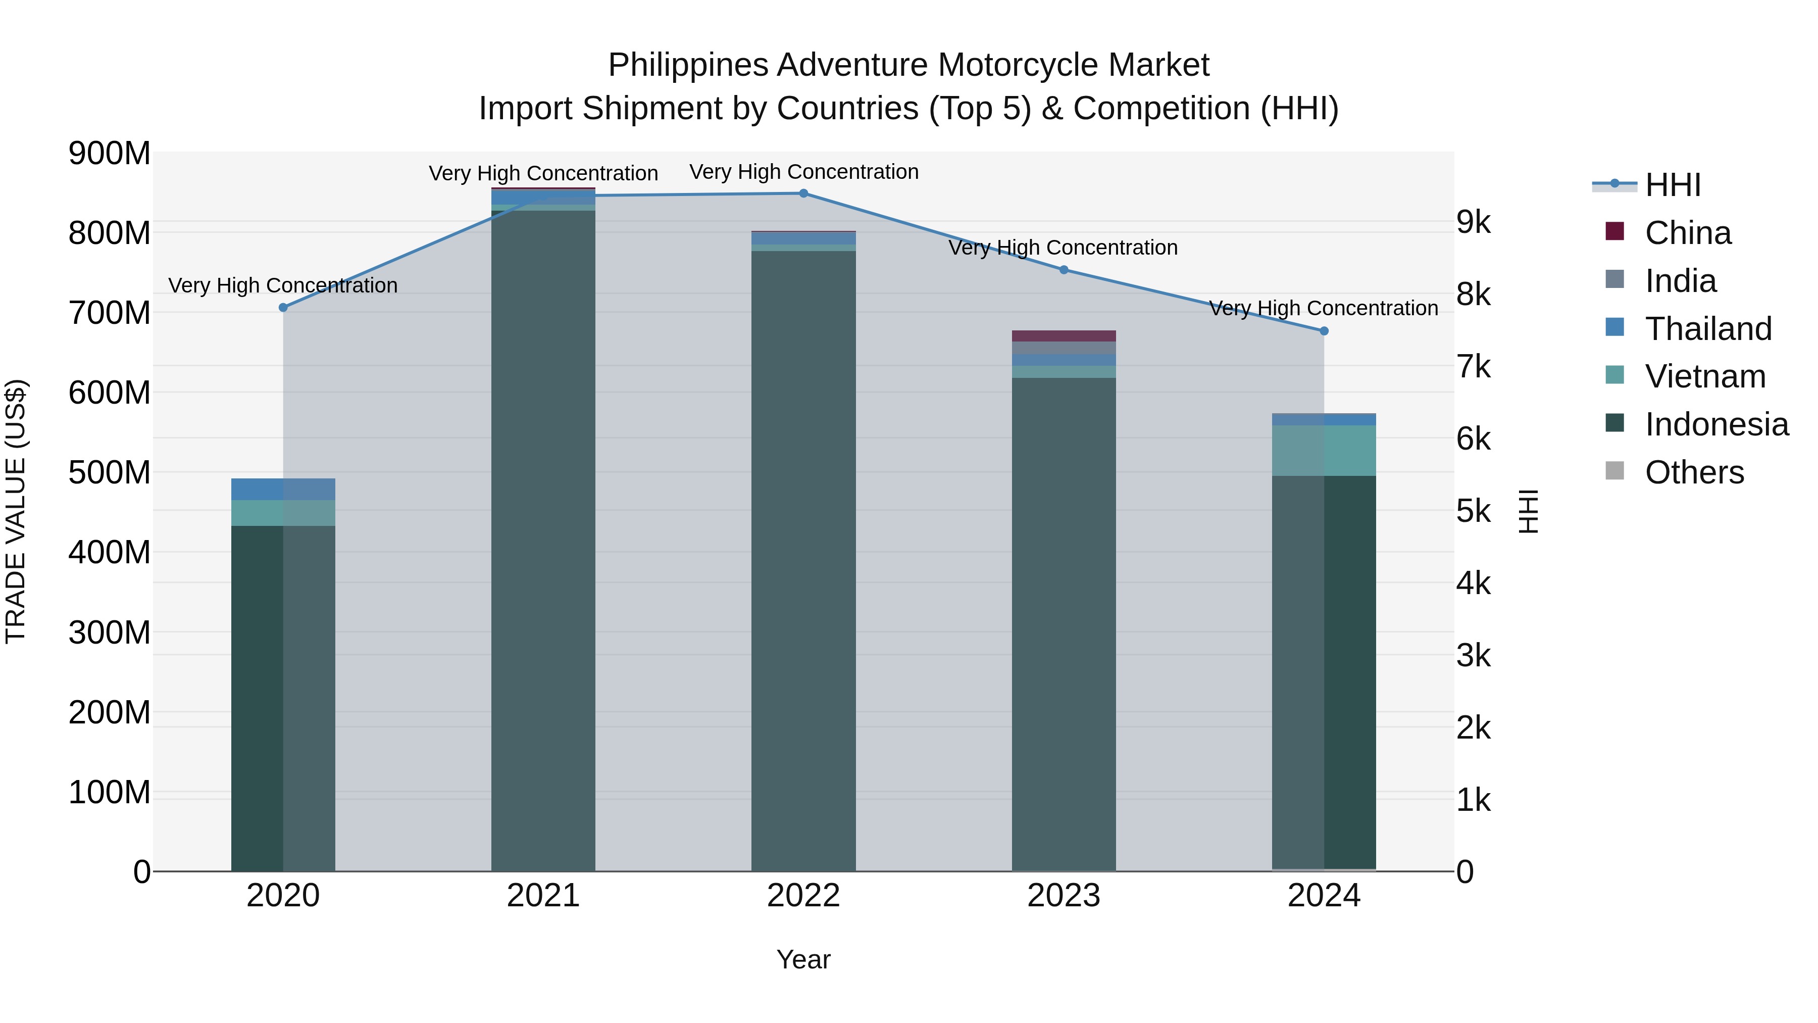Click the 100M y-axis tick label
This screenshot has height=1023, width=1818.
110,792
